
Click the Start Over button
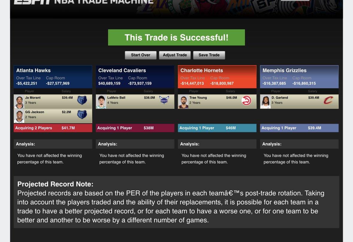(x=140, y=55)
